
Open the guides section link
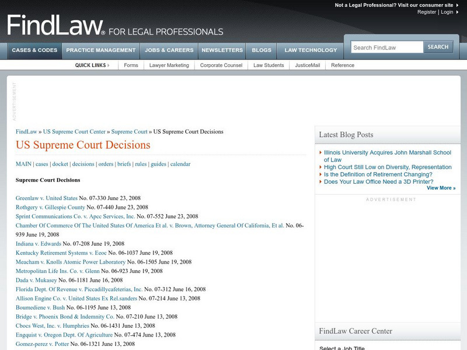pyautogui.click(x=158, y=164)
